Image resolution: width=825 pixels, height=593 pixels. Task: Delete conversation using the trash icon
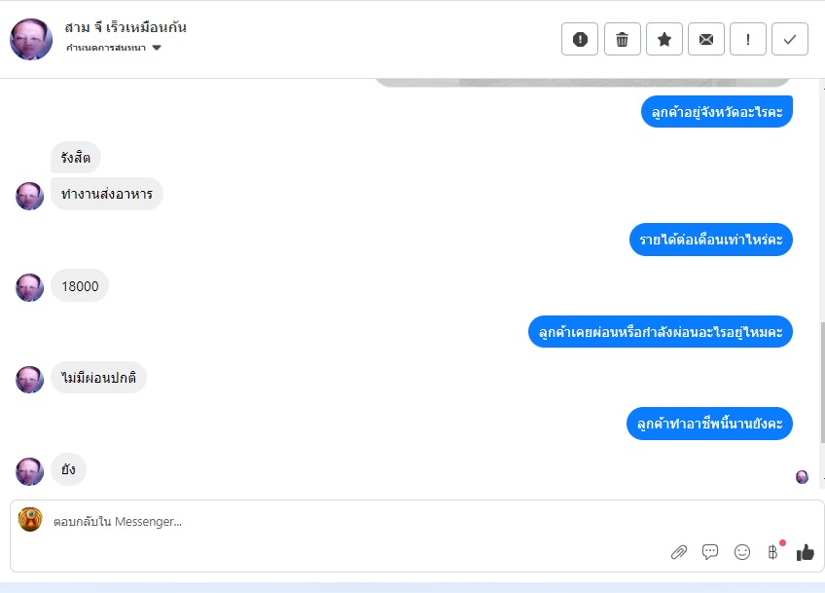pyautogui.click(x=622, y=39)
